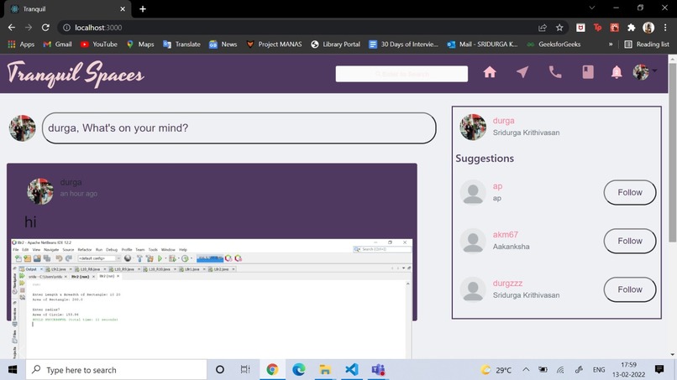Open the GeeksforGeeks bookmark
This screenshot has height=380, width=677.
554,44
